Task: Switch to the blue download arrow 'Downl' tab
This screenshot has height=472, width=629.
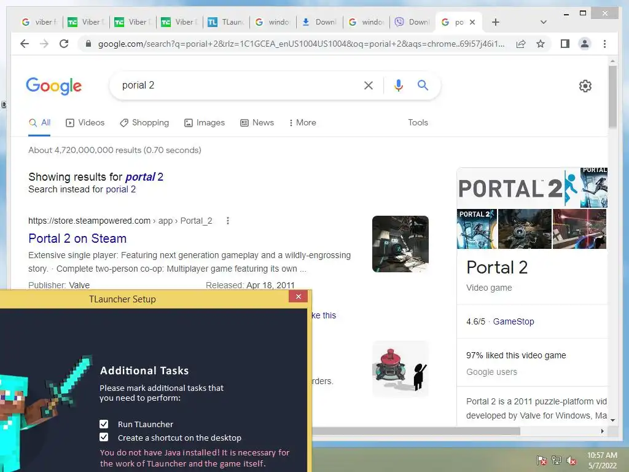Action: click(319, 22)
